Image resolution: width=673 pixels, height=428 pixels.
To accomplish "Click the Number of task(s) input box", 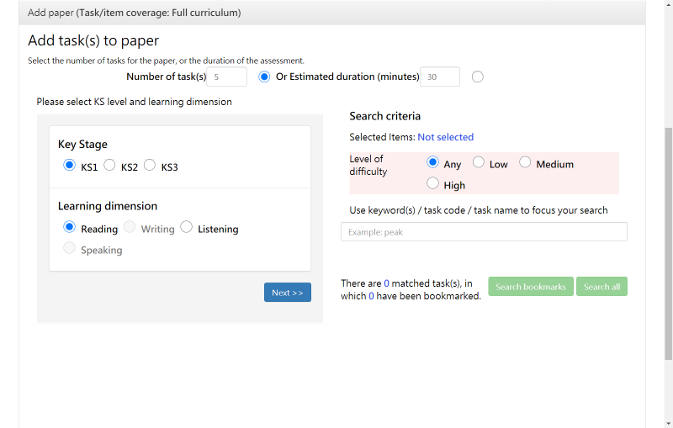I will point(226,77).
